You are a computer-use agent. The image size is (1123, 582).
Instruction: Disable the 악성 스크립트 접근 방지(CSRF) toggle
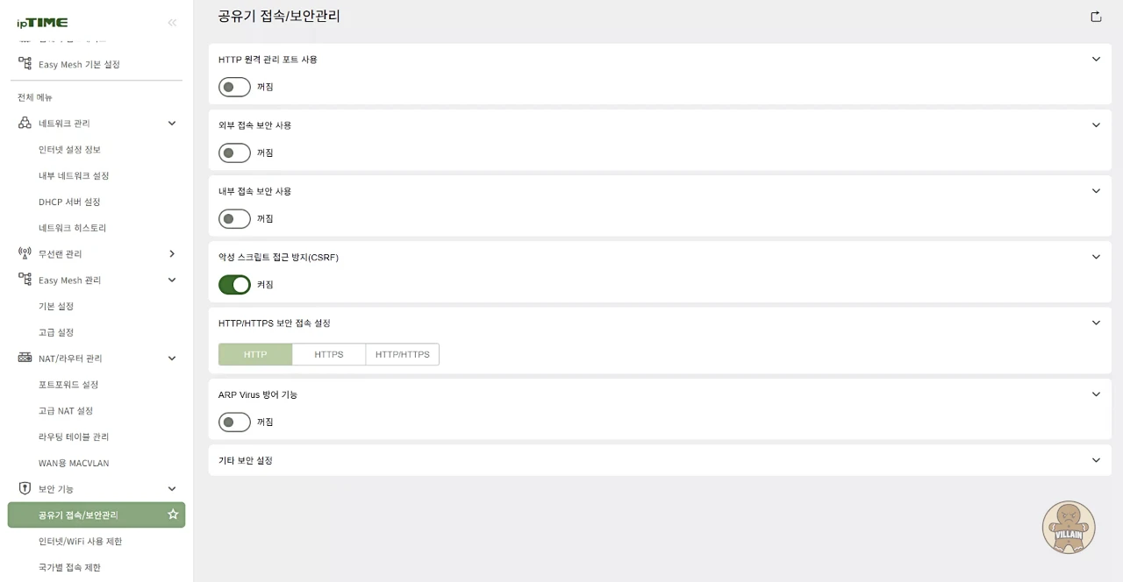234,285
